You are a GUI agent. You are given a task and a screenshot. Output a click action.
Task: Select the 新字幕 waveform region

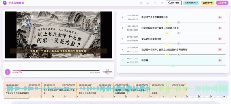[168, 89]
